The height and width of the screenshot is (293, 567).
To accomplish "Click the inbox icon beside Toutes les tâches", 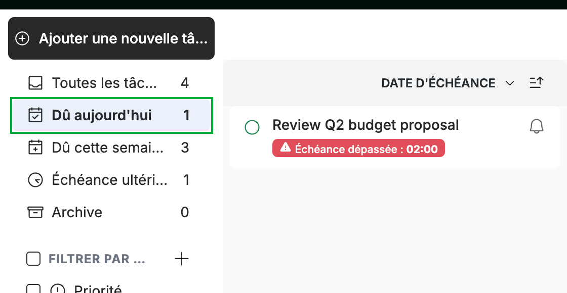I will pyautogui.click(x=35, y=83).
